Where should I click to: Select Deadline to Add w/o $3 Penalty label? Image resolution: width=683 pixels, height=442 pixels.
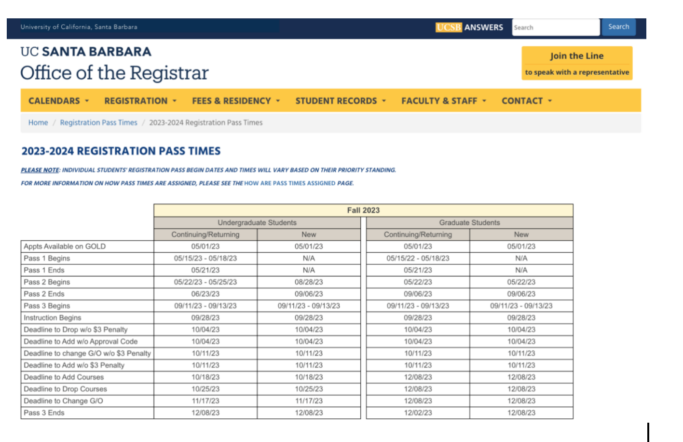click(74, 365)
